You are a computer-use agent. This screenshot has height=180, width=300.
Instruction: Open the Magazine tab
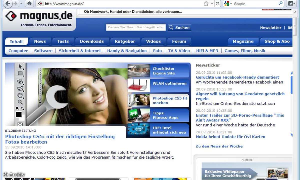(243, 41)
